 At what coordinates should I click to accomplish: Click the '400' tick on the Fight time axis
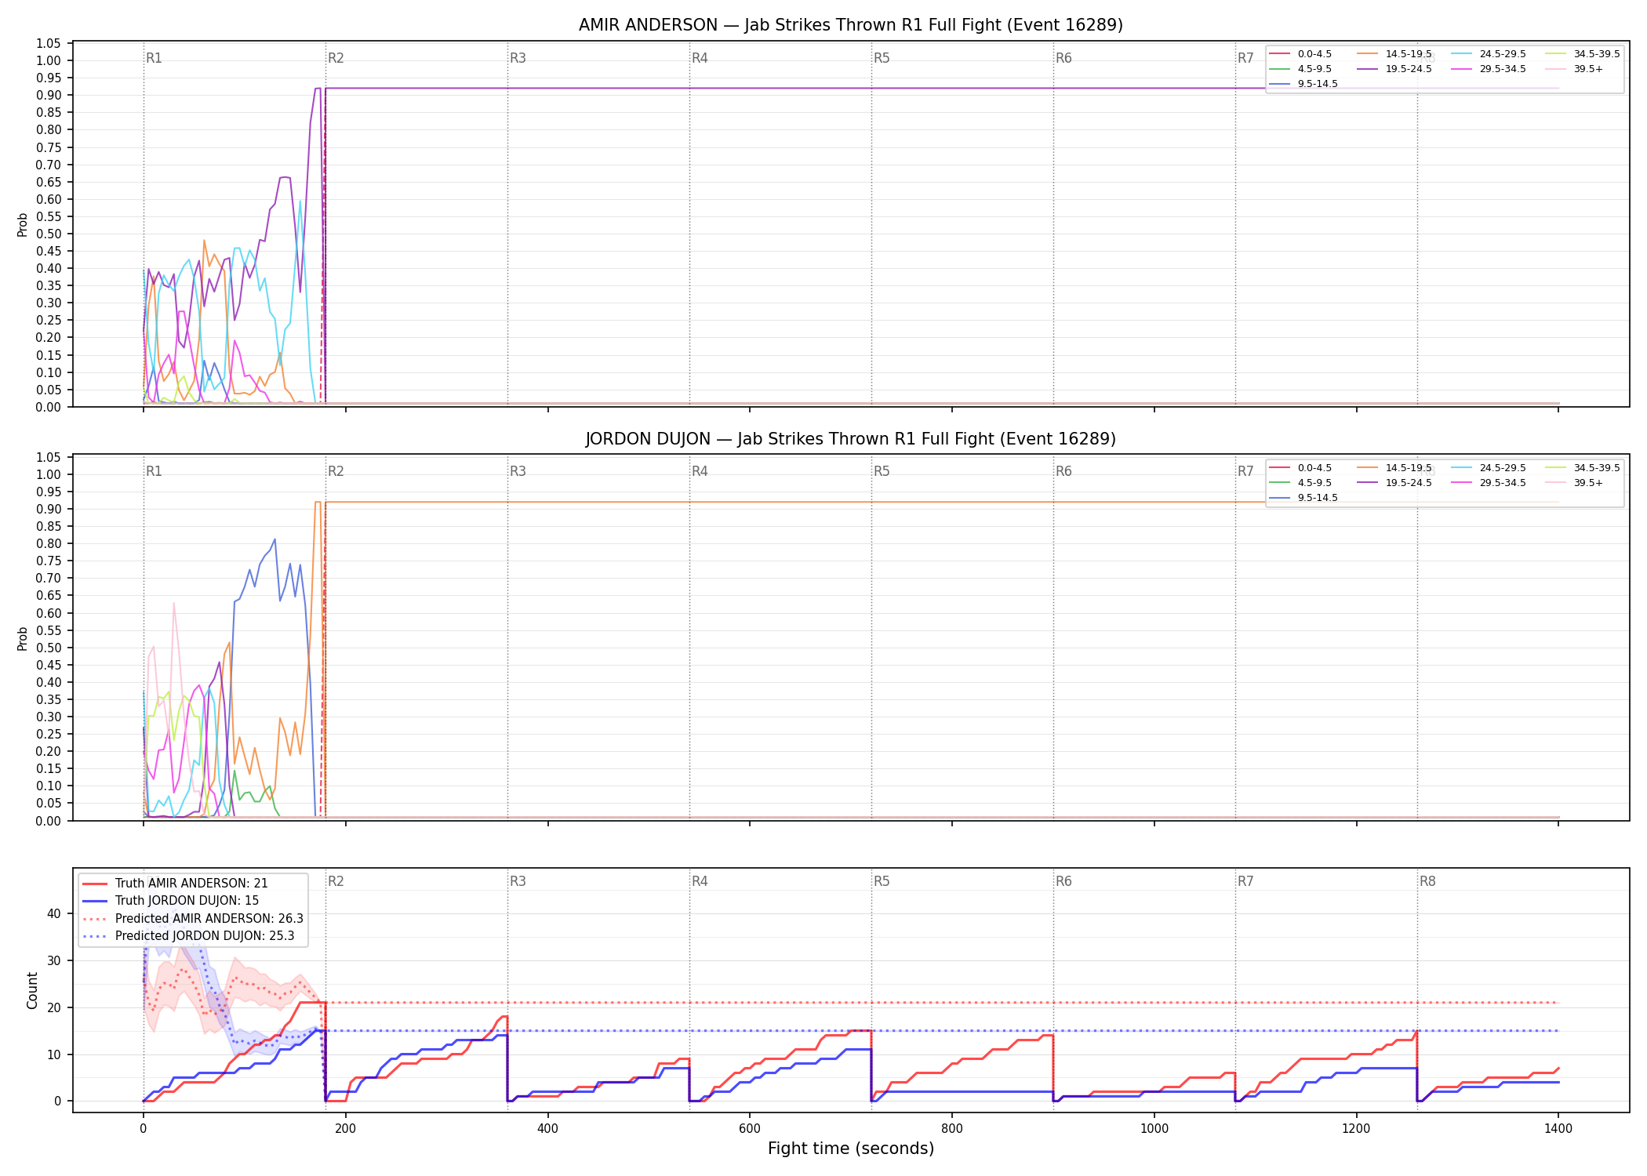click(x=547, y=1129)
